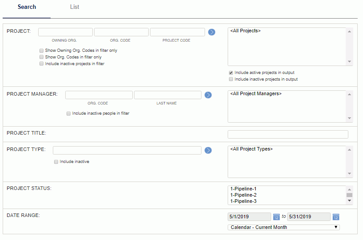The height and width of the screenshot is (240, 363).
Task: Open the Calendar - Current Month dropdown
Action: click(284, 227)
